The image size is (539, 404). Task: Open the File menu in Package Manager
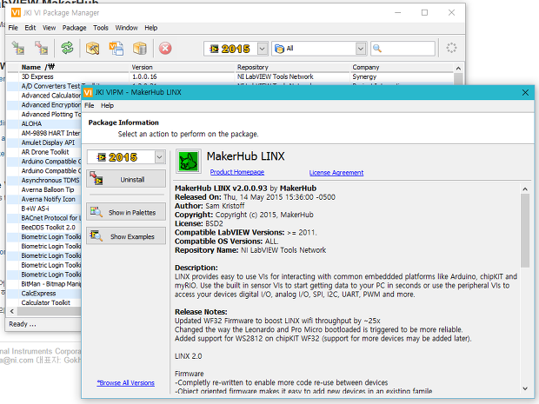[13, 28]
